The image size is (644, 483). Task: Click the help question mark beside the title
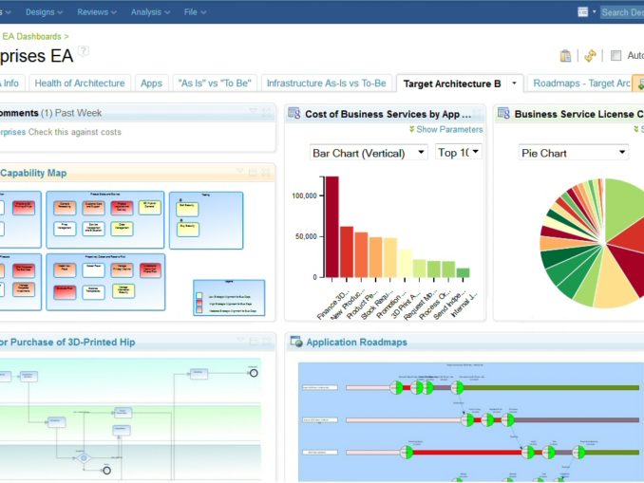tap(85, 51)
